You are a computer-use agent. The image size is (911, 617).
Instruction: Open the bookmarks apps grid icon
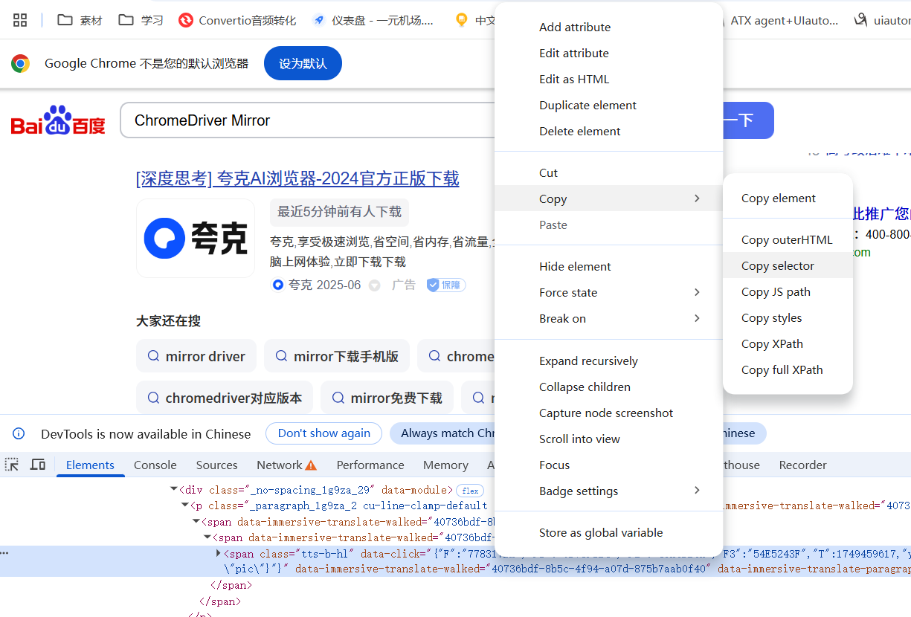tap(19, 20)
